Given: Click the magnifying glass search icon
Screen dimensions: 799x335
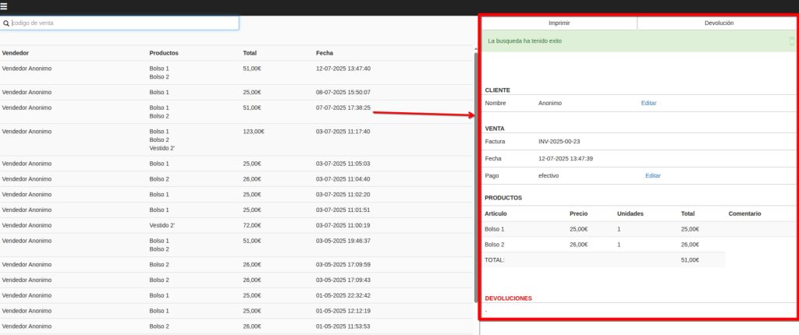Looking at the screenshot, I should (x=6, y=23).
